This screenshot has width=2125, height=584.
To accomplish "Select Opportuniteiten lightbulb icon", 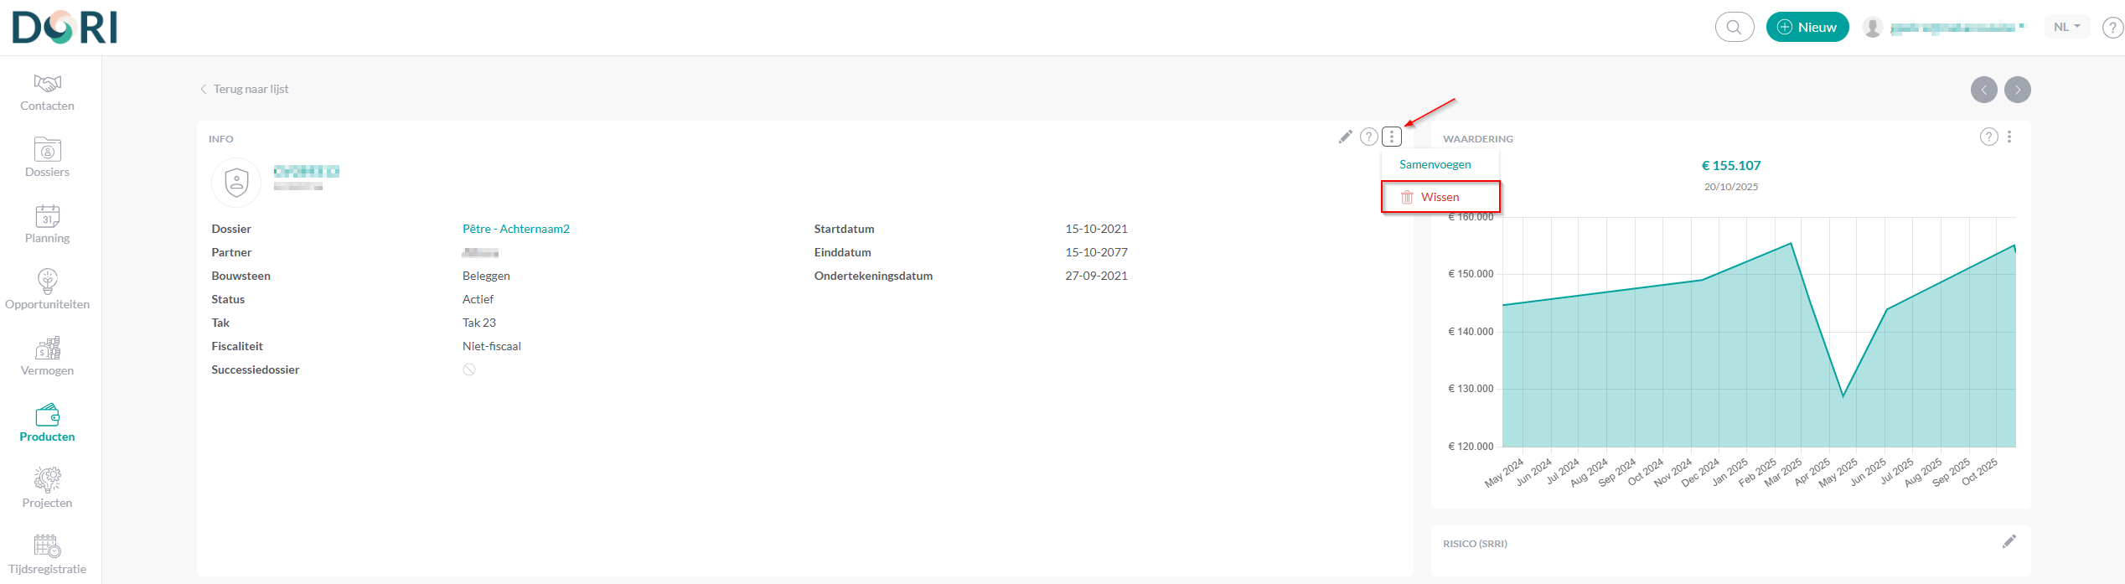I will pos(47,282).
